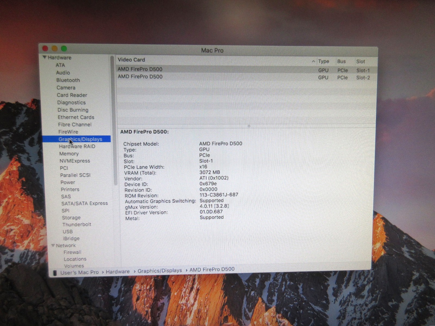Open the Bluetooth hardware entry
This screenshot has width=435, height=326.
68,80
